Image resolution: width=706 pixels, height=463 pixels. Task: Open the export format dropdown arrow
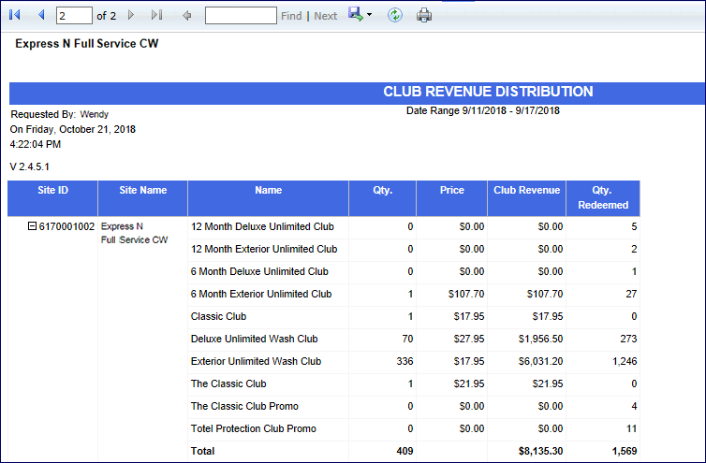pyautogui.click(x=370, y=16)
